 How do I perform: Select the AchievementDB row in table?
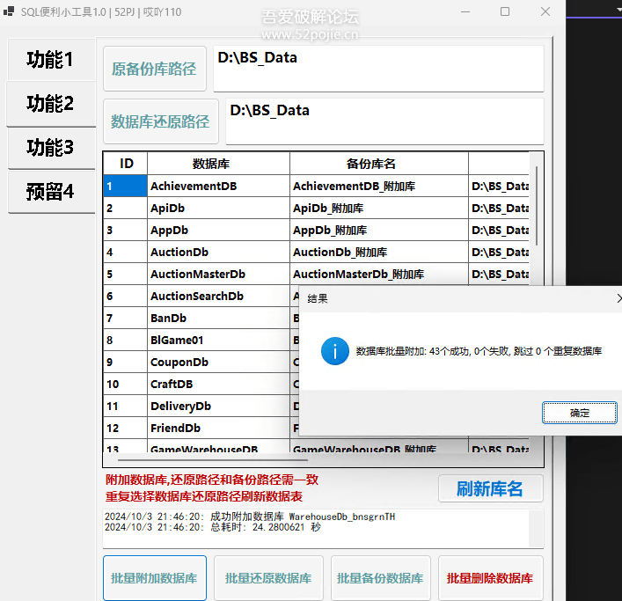[217, 187]
